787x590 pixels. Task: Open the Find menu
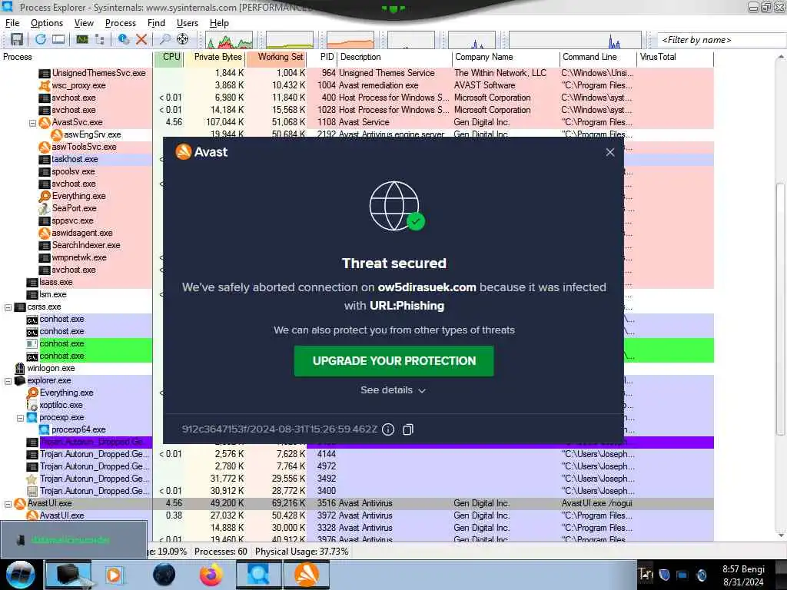156,23
